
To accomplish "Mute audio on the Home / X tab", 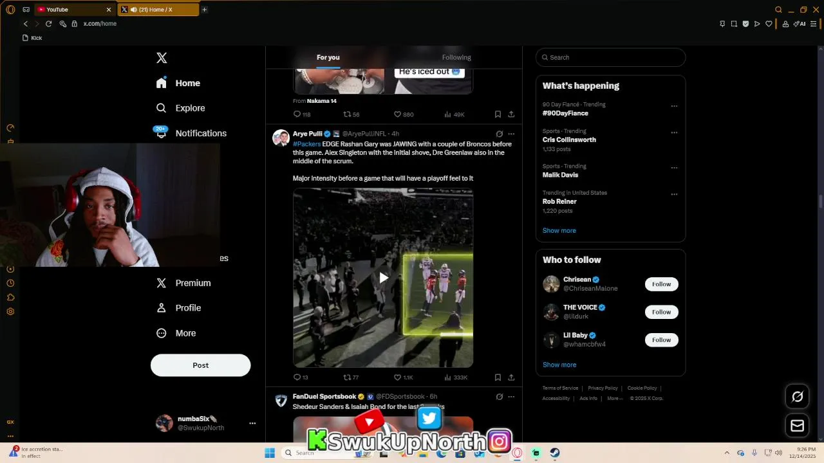I will click(x=133, y=10).
